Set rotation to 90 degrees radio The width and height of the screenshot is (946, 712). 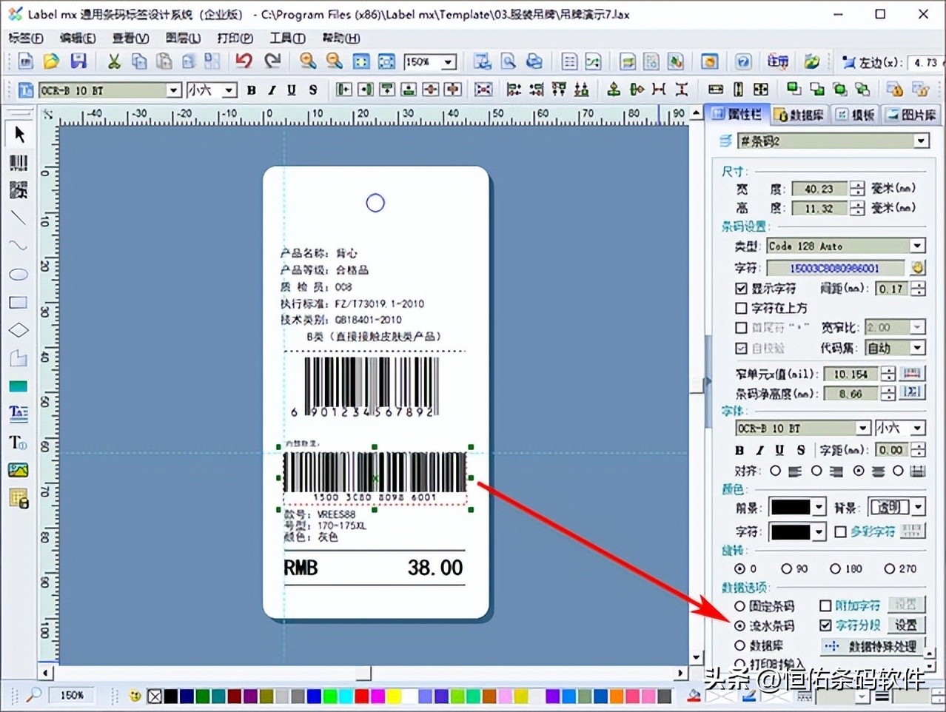coord(786,568)
